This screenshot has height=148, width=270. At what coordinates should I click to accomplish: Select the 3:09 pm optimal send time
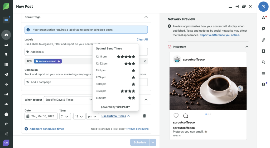115,84
